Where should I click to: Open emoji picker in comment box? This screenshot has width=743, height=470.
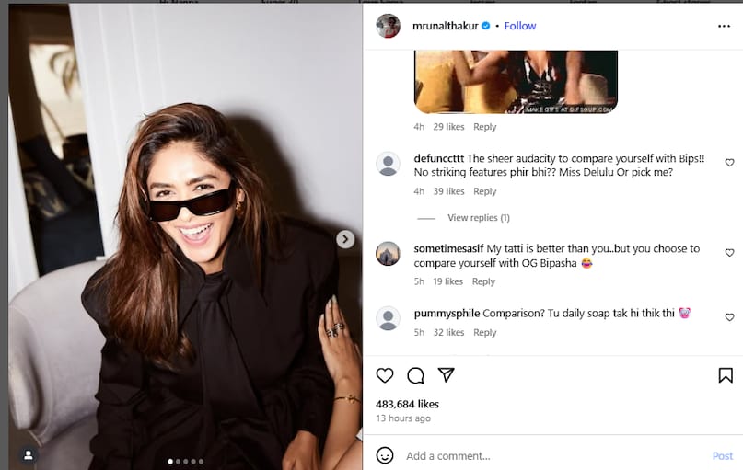coord(385,455)
